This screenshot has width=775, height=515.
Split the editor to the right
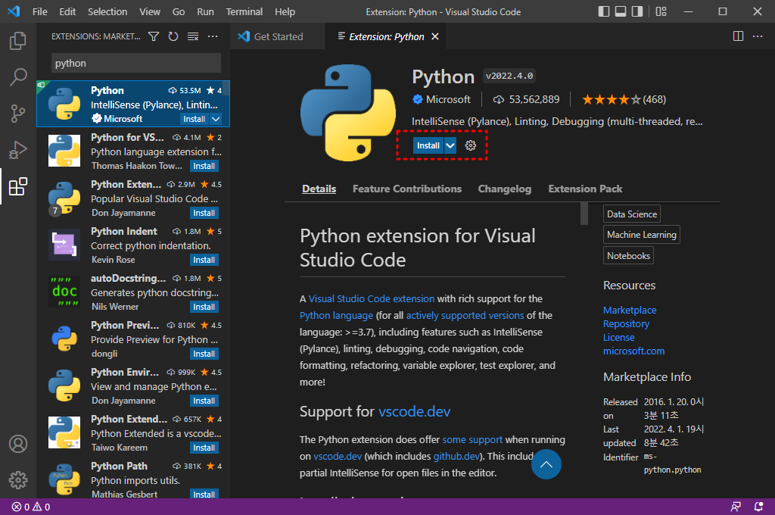click(738, 36)
